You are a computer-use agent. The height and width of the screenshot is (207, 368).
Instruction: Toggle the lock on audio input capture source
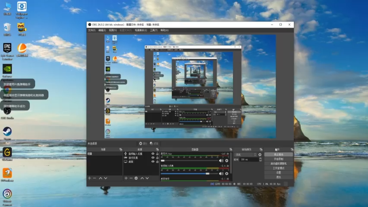click(x=157, y=154)
